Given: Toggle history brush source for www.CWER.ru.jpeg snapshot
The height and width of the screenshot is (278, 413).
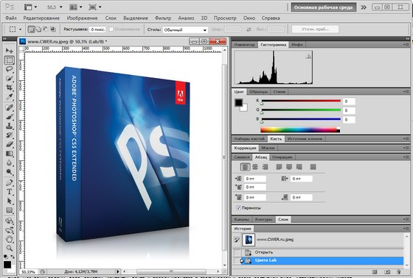Looking at the screenshot, I should (237, 240).
